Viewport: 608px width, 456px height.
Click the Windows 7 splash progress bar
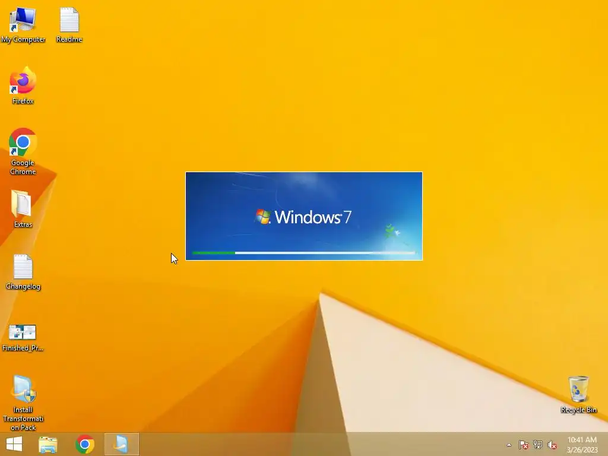(x=304, y=253)
